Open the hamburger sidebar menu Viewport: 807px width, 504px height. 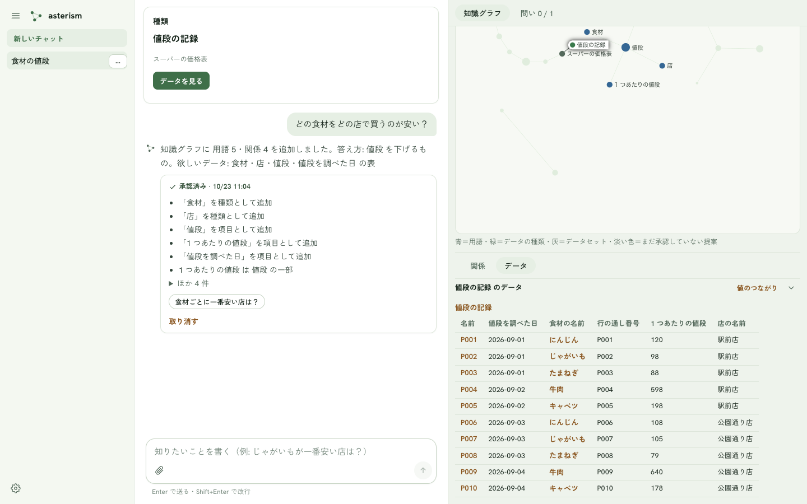click(x=16, y=16)
